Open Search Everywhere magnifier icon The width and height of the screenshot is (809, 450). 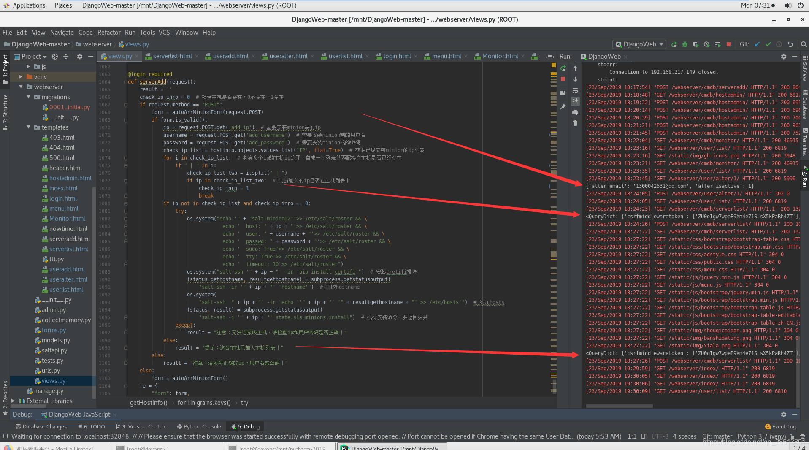coord(804,44)
